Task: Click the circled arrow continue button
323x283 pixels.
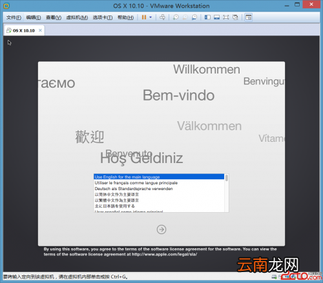Action: [161, 229]
